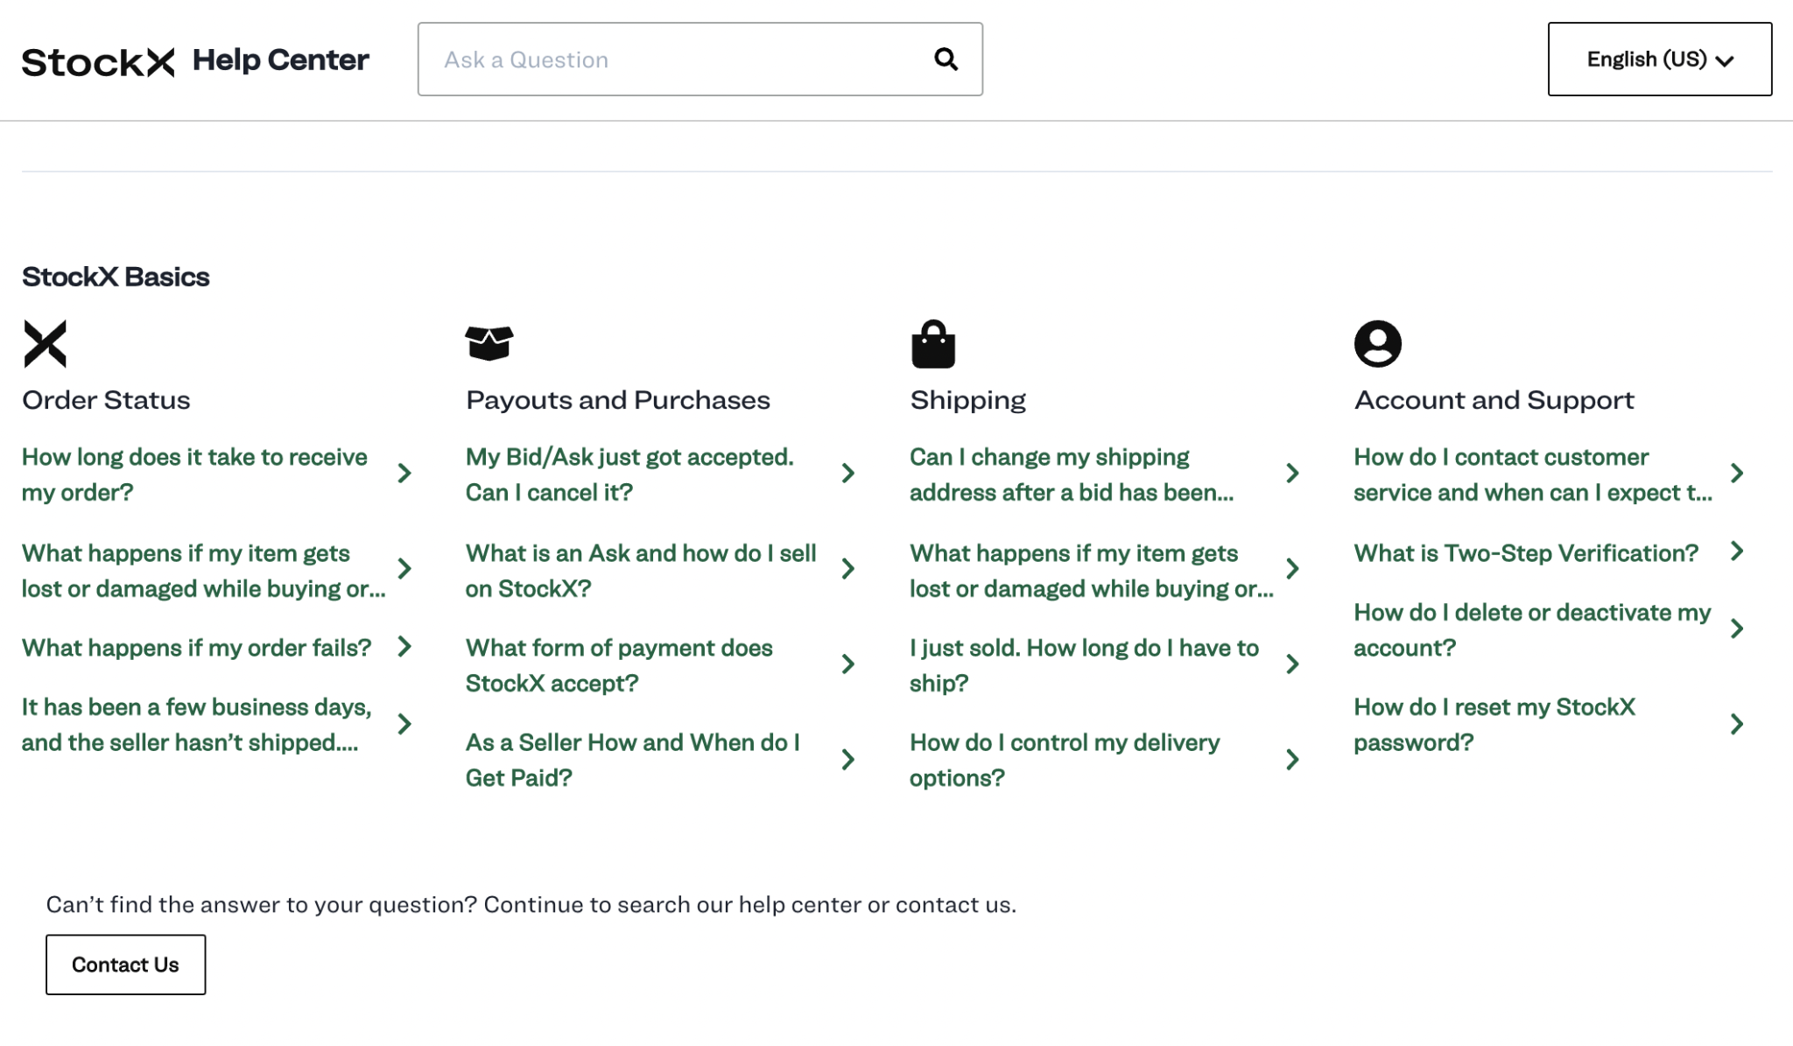Click the Help Center title link
Viewport: 1793px width, 1046px height.
tap(281, 60)
